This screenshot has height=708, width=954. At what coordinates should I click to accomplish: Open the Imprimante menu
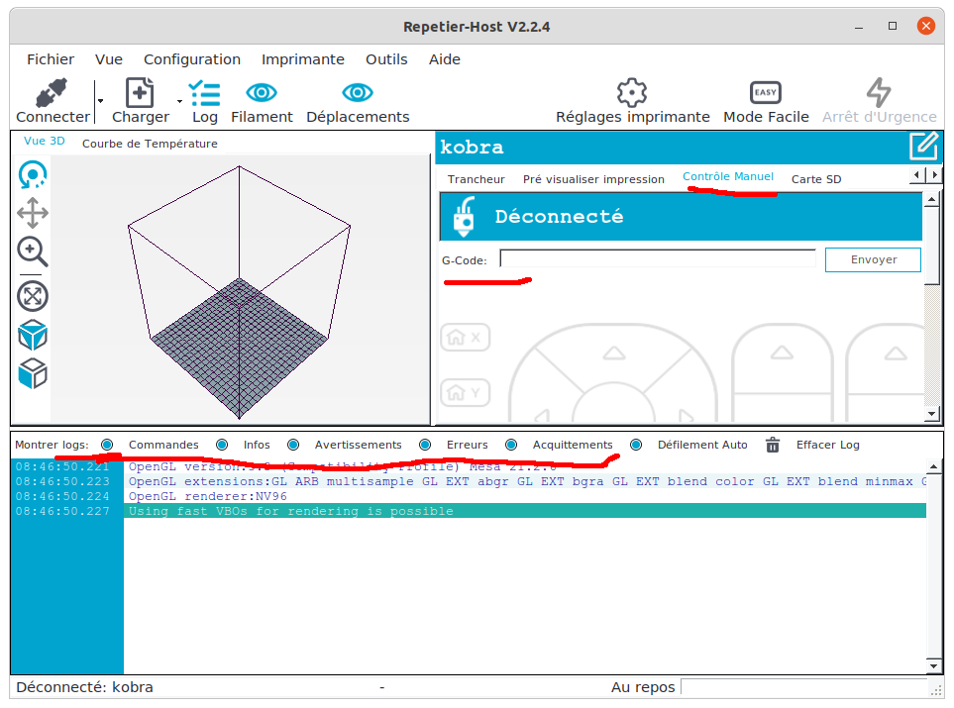pyautogui.click(x=303, y=59)
